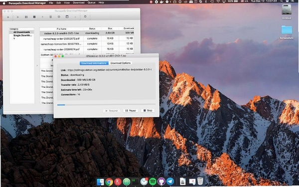Open the Terminal app in dock

pyautogui.click(x=135, y=182)
